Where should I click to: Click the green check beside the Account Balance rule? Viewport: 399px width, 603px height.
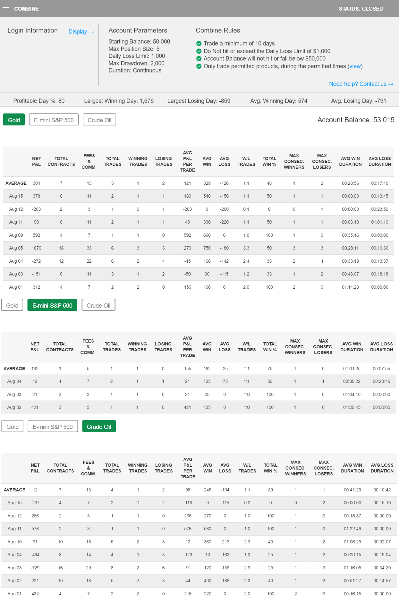pos(199,59)
